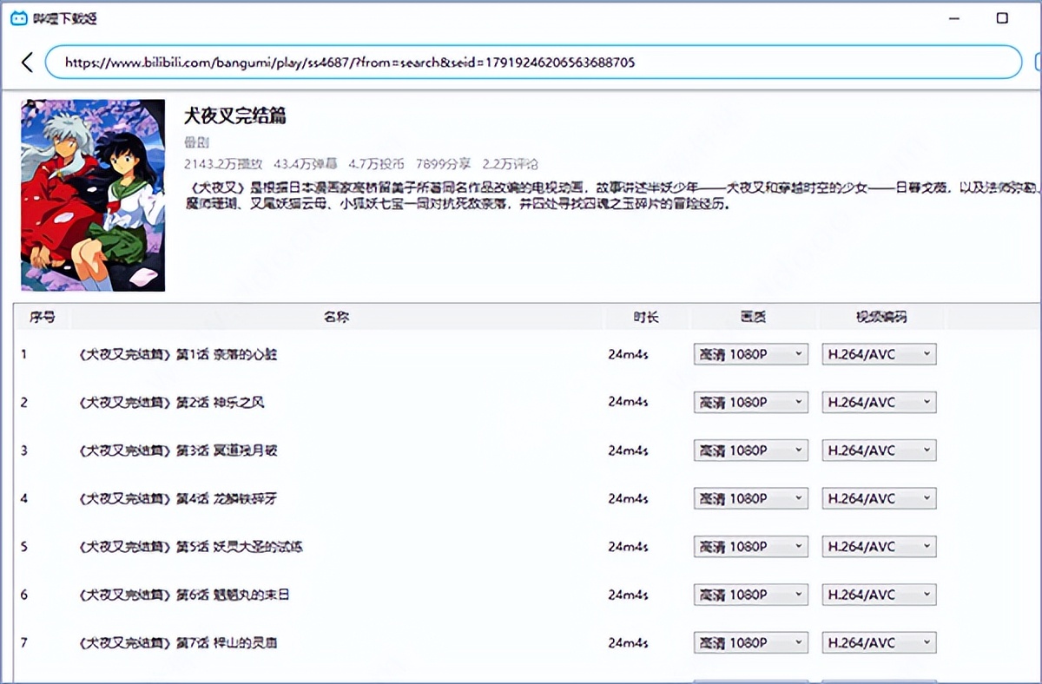This screenshot has height=684, width=1042.
Task: Click the button at the right of the URL bar
Action: pos(1037,62)
